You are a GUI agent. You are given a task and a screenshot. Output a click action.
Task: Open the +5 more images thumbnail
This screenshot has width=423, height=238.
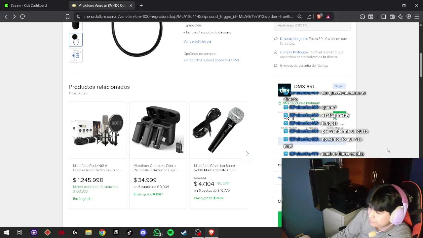click(x=76, y=56)
